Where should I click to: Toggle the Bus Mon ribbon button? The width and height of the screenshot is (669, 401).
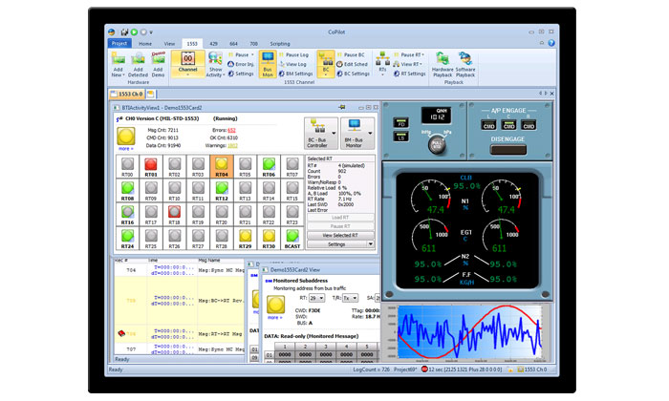pyautogui.click(x=268, y=64)
